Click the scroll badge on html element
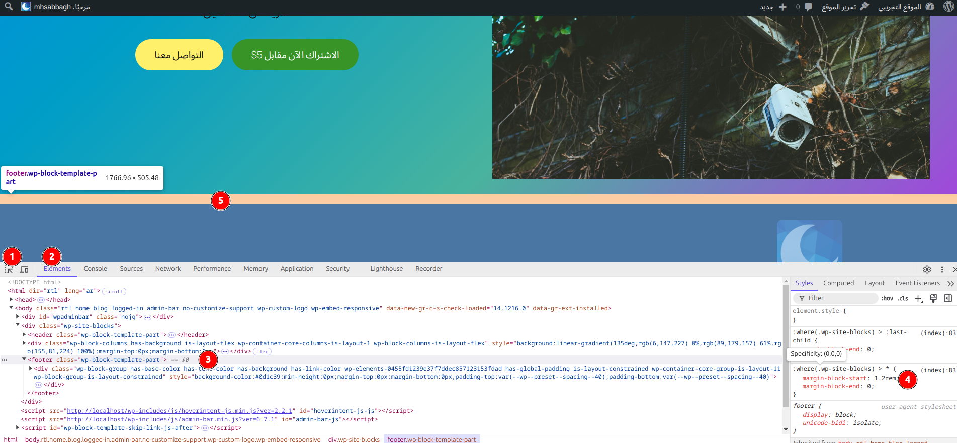 (x=114, y=291)
